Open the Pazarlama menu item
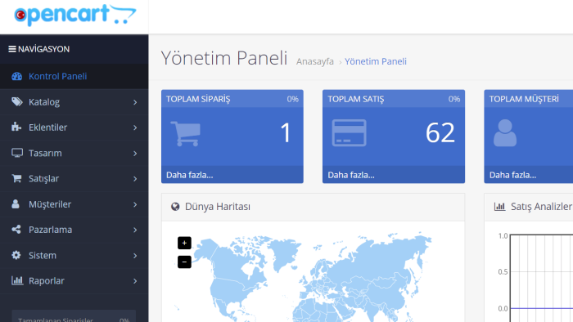The image size is (573, 322). (74, 230)
